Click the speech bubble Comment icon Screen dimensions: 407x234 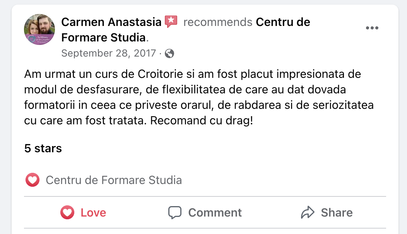point(175,212)
